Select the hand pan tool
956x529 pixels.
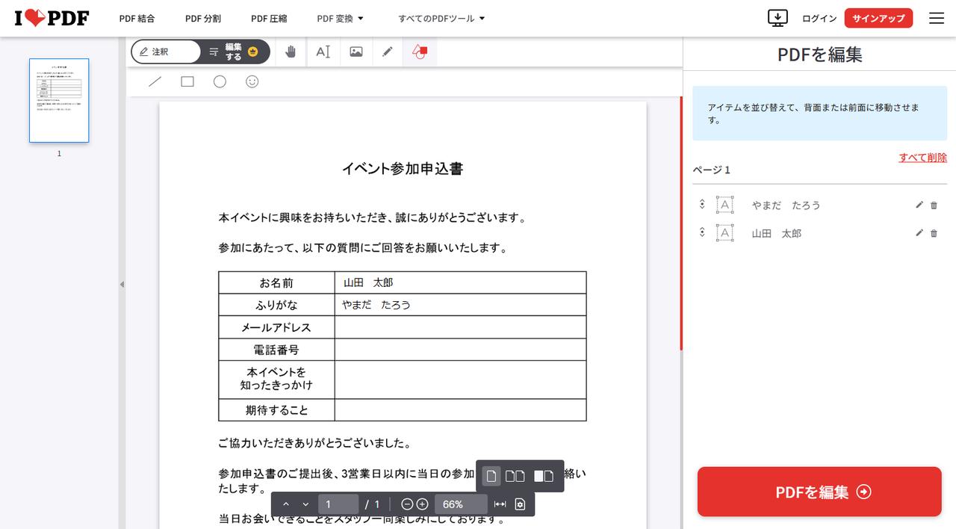(291, 52)
